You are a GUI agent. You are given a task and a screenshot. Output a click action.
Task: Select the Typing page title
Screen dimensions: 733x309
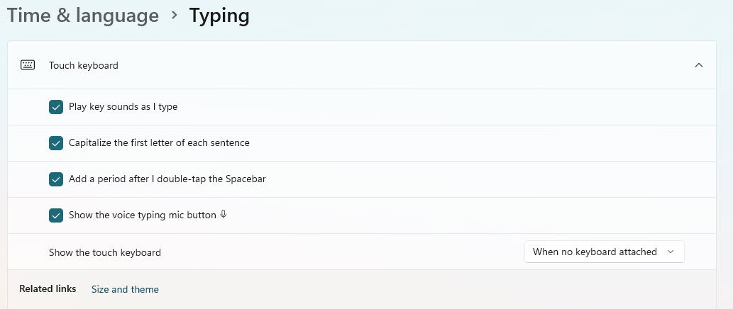coord(219,16)
